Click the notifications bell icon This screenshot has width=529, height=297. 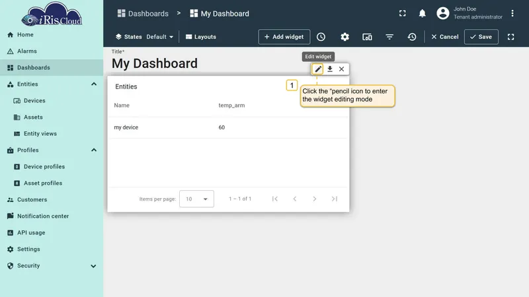422,13
